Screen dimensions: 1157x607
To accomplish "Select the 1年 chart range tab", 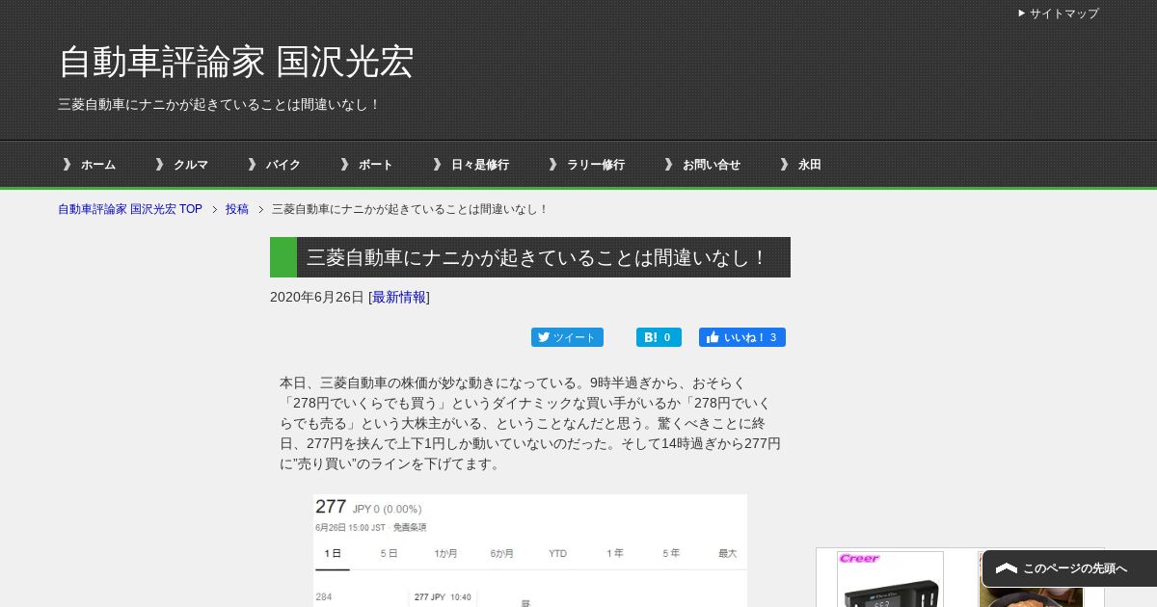I will pyautogui.click(x=615, y=553).
